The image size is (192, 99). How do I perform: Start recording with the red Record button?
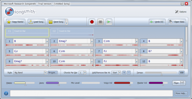click(x=92, y=22)
